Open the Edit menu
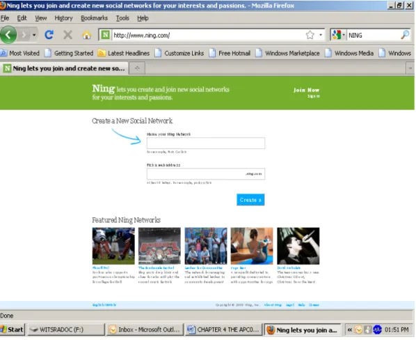Image resolution: width=416 pixels, height=340 pixels. pyautogui.click(x=22, y=18)
